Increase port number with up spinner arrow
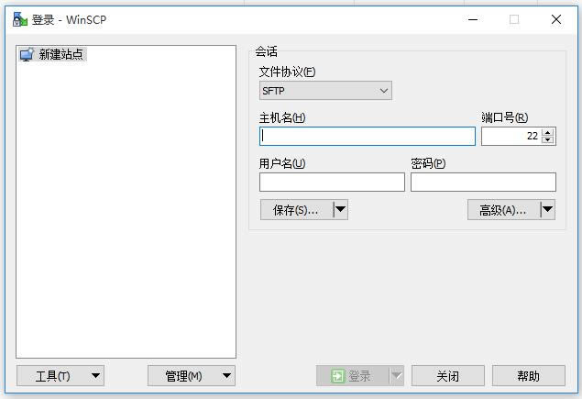The height and width of the screenshot is (399, 582). coord(547,132)
